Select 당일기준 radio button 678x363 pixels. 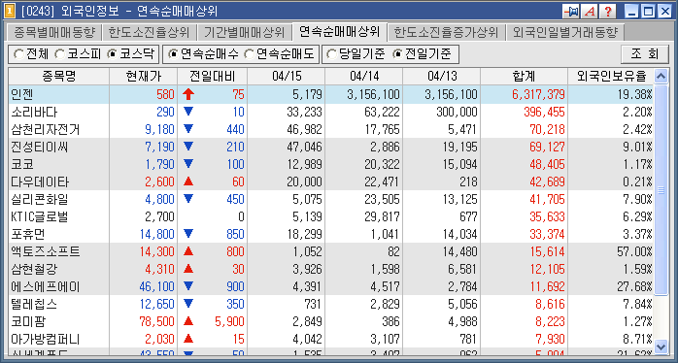point(332,54)
